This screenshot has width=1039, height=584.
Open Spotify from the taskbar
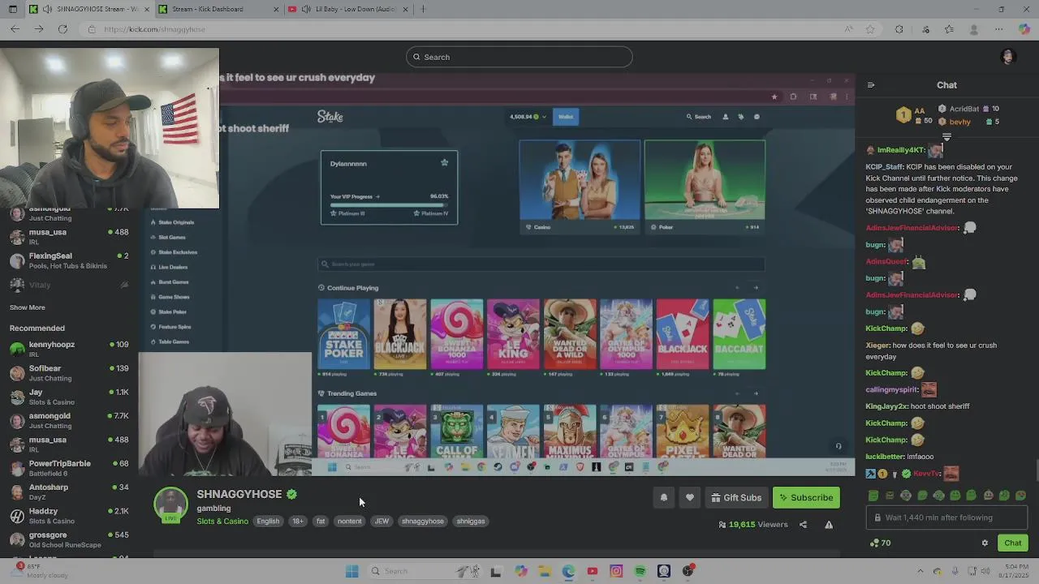pyautogui.click(x=640, y=571)
